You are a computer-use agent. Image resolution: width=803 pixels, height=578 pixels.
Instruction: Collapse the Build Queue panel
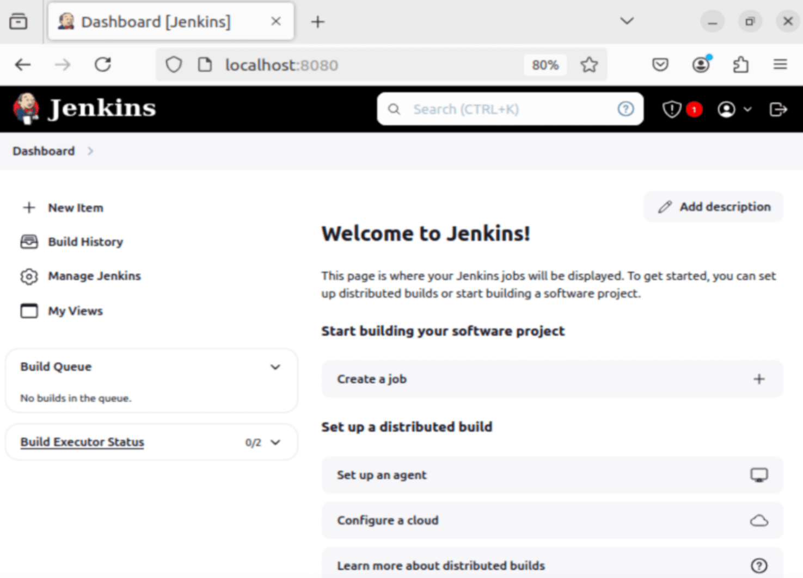[275, 367]
